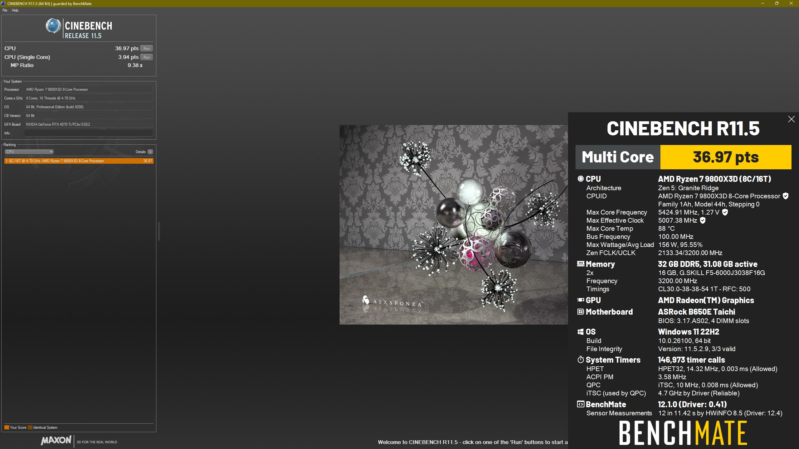Open the Help menu
Viewport: 799px width, 449px height.
tap(15, 10)
